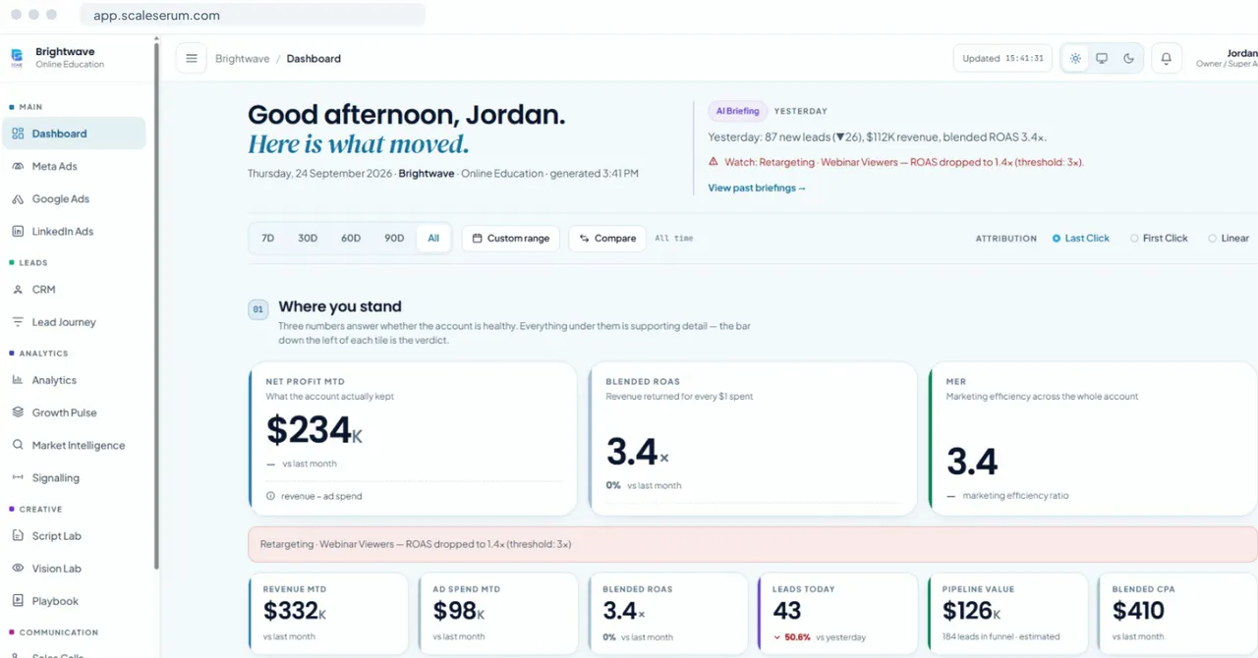Click the Updated 15:41:31 timestamp button
The height and width of the screenshot is (658, 1258).
point(1002,59)
